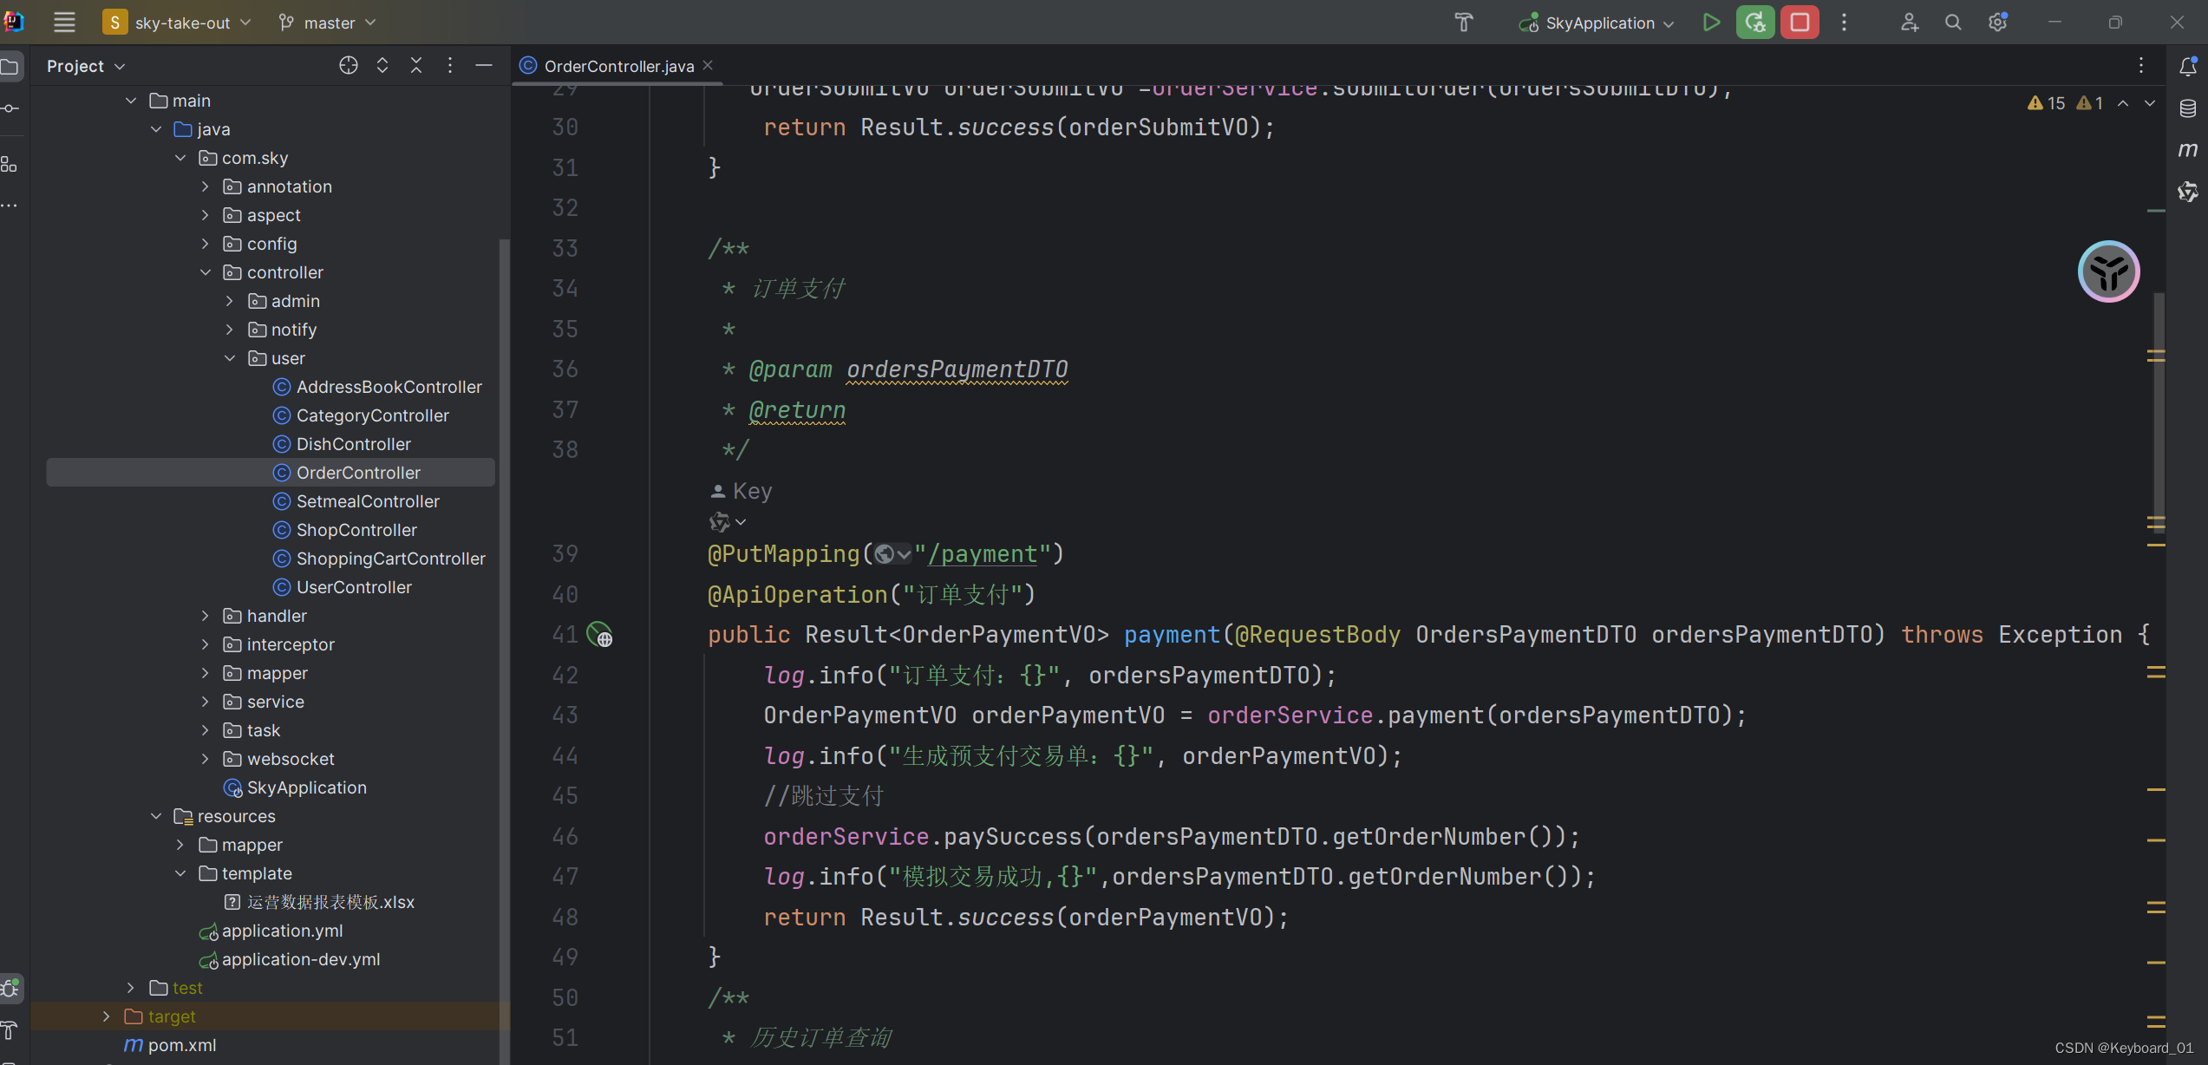Expand the target folder
Viewport: 2208px width, 1065px height.
pyautogui.click(x=106, y=1016)
